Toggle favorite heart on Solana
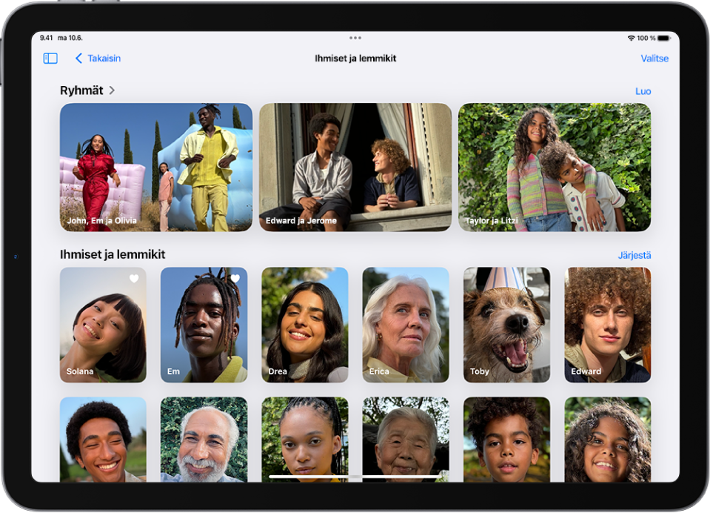Viewport: 713px width, 513px height. [134, 279]
